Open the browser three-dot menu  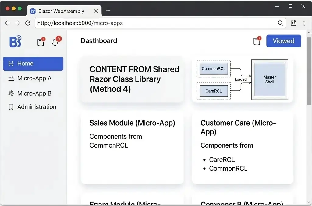coord(304,23)
